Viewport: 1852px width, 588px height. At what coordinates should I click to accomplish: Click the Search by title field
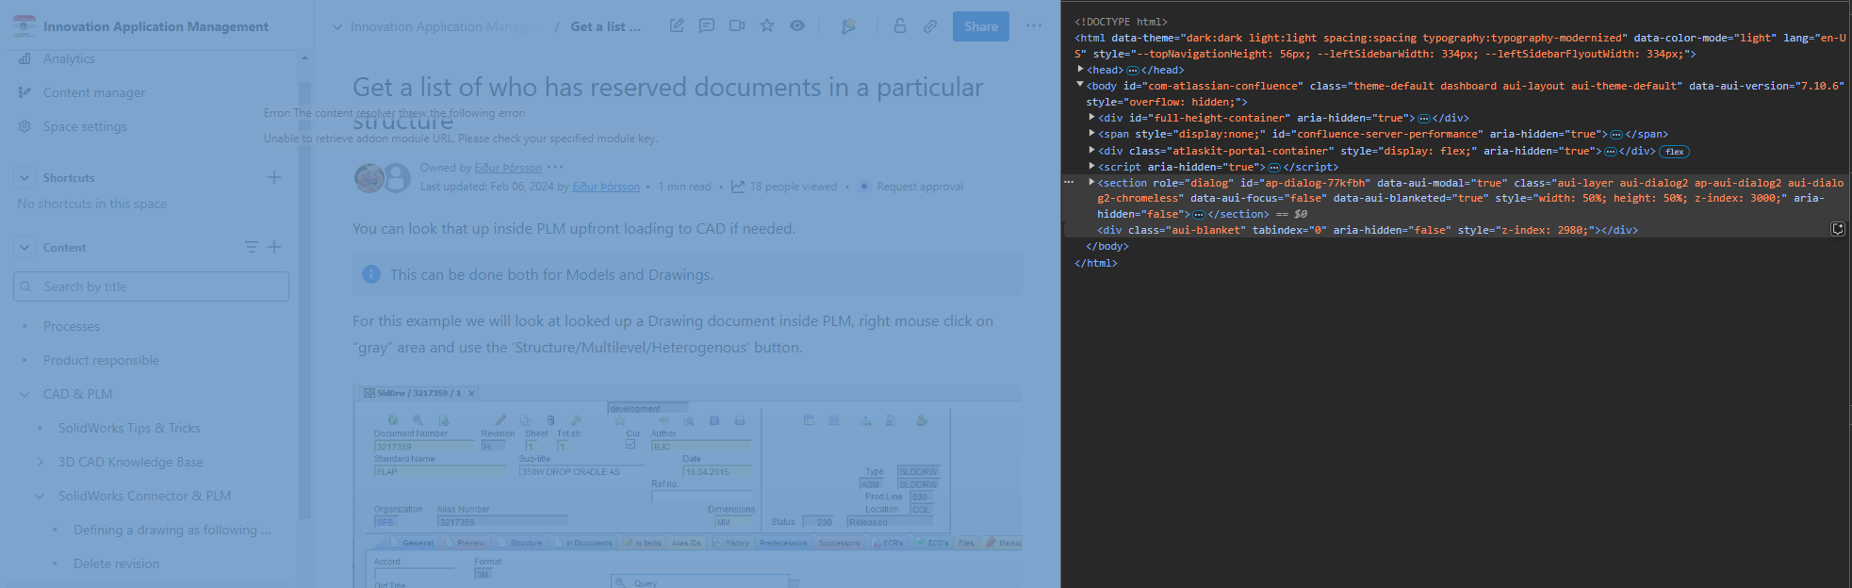click(151, 286)
